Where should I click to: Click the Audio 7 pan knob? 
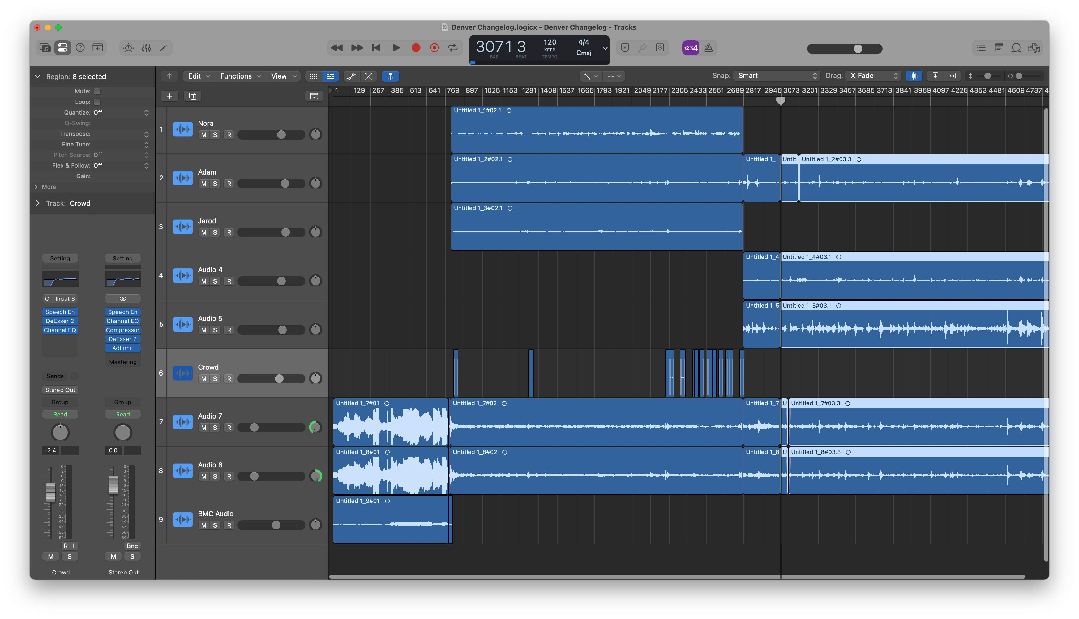click(315, 427)
